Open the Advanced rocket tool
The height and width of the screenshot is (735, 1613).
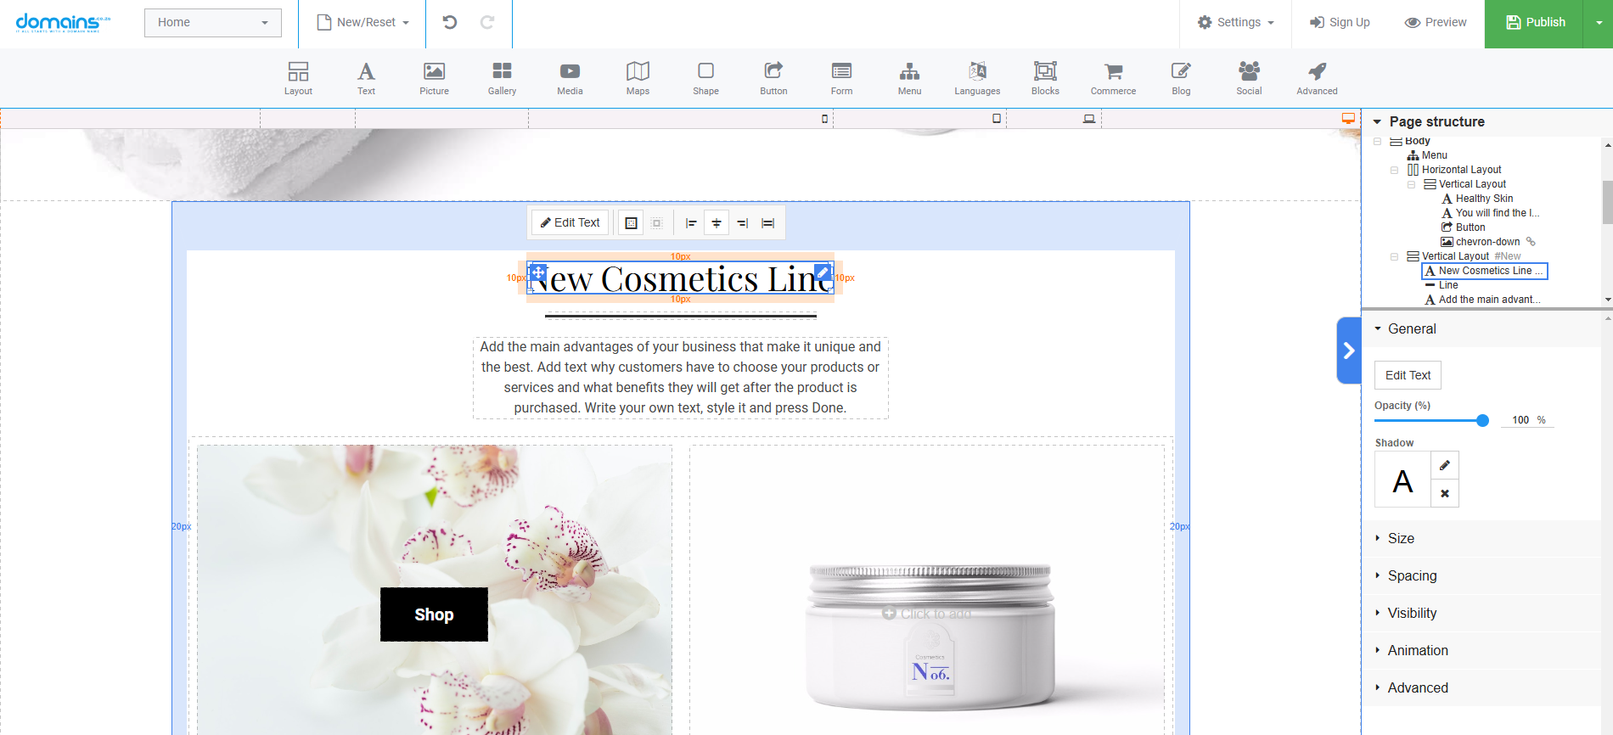point(1317,78)
